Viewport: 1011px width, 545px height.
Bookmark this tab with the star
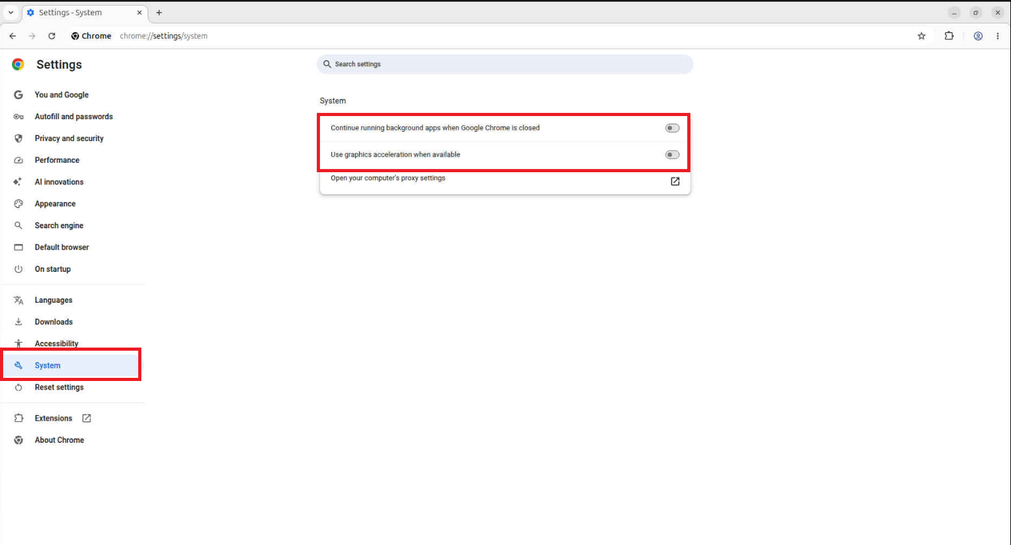(921, 36)
